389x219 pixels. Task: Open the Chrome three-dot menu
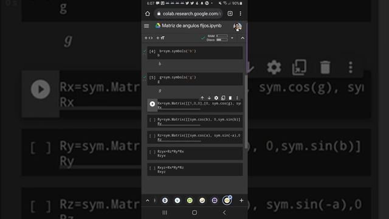[241, 13]
